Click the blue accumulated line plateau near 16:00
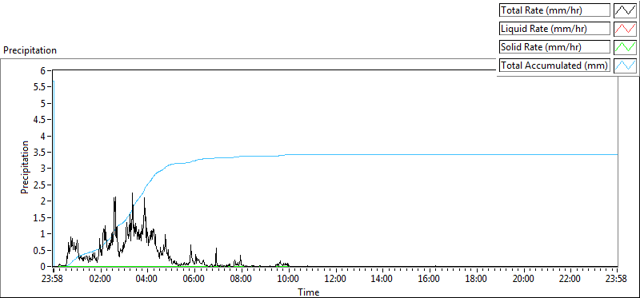Image resolution: width=640 pixels, height=298 pixels. pos(430,154)
